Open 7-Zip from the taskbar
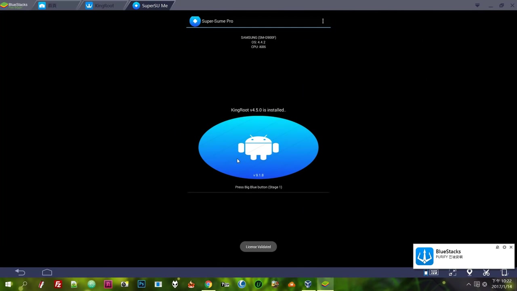This screenshot has height=291, width=517. pos(225,285)
